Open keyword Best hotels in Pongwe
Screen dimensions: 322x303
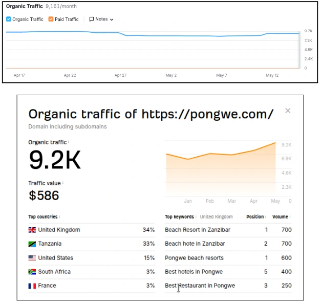[194, 272]
